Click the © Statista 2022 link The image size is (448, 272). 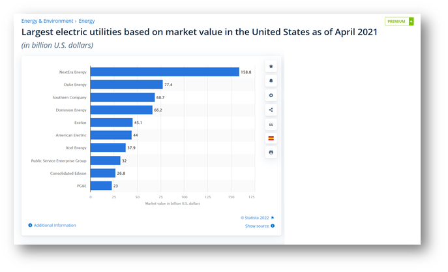pyautogui.click(x=254, y=218)
